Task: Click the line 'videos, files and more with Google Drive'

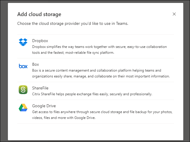Action: coord(68,118)
